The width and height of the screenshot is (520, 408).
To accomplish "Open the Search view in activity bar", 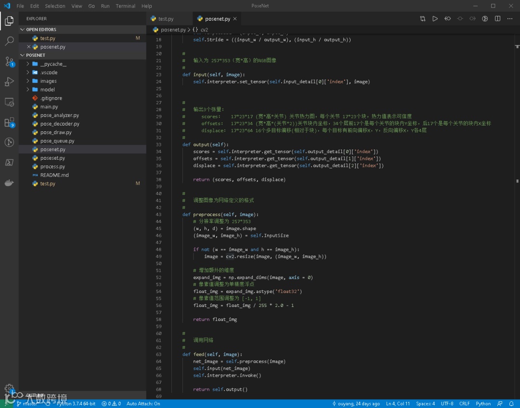I will pos(9,41).
